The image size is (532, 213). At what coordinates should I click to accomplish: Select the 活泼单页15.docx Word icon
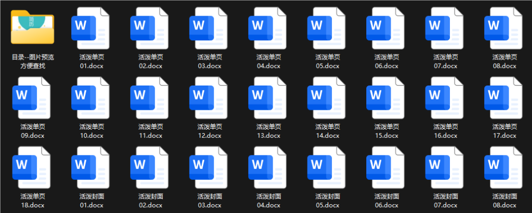tap(385, 98)
